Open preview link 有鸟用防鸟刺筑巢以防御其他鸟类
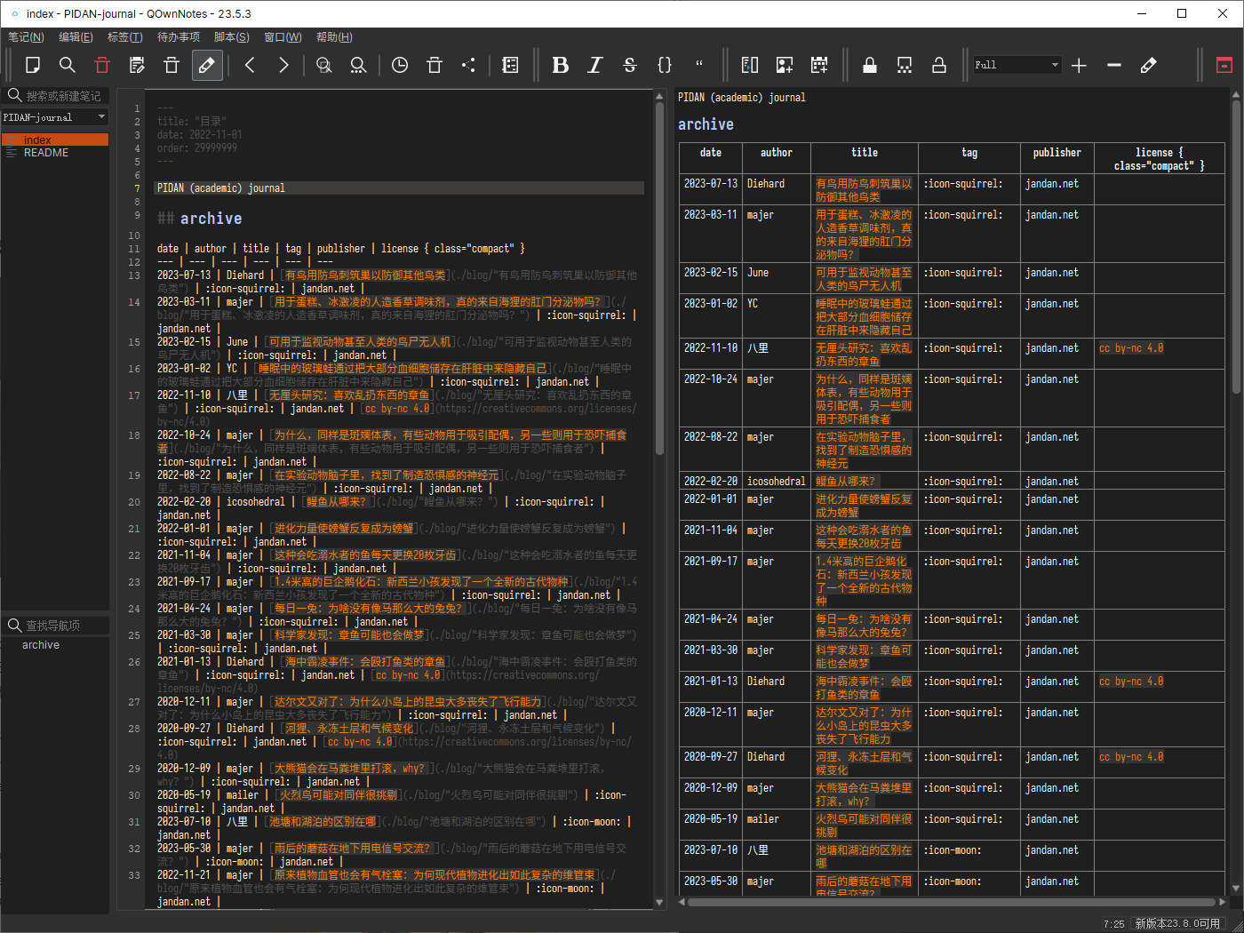Viewport: 1244px width, 933px height. 864,190
